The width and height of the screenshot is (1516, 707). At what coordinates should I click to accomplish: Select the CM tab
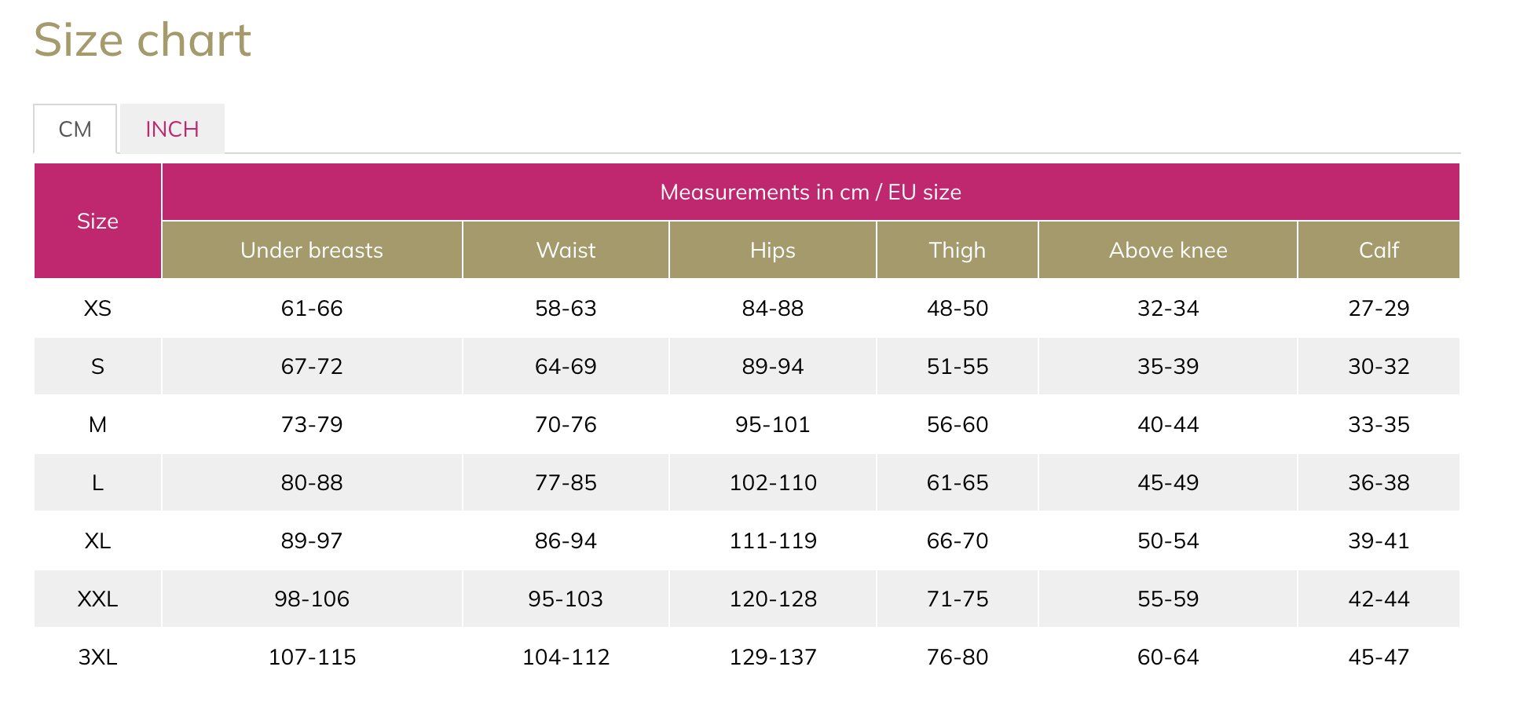(x=75, y=129)
